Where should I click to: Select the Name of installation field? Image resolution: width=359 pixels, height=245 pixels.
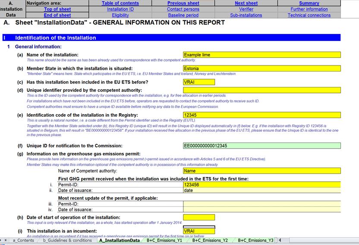(x=261, y=55)
